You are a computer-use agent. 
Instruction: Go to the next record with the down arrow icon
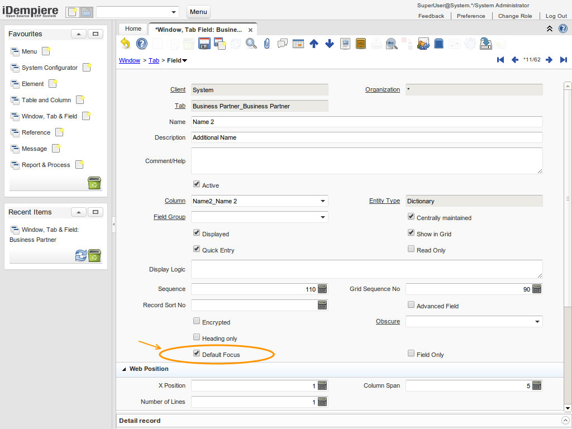click(x=330, y=44)
